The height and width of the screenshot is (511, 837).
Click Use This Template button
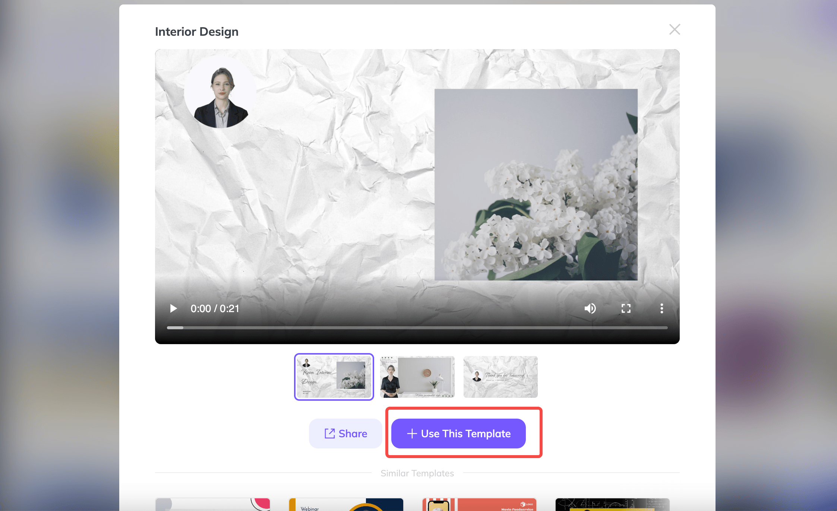click(x=458, y=434)
